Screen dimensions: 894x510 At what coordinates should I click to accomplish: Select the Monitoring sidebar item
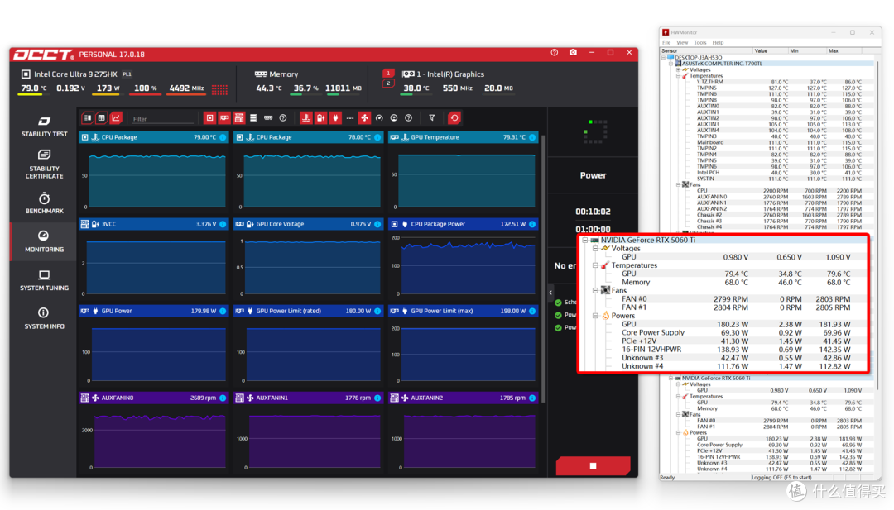(44, 241)
